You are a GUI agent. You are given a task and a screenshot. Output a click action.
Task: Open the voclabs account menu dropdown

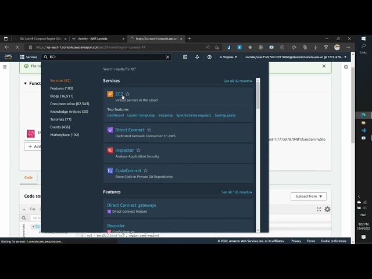[296, 57]
